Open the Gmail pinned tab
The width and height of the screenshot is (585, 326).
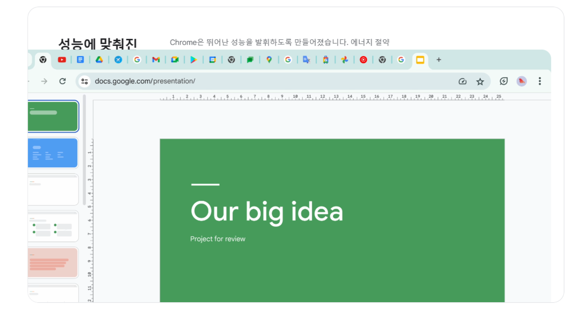[156, 60]
